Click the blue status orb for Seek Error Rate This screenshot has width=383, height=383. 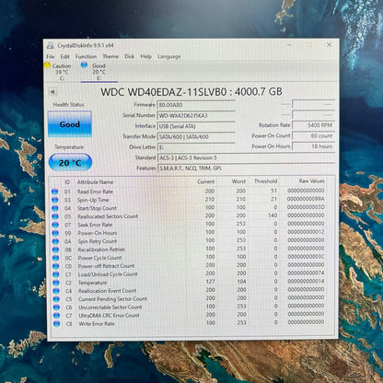pyautogui.click(x=55, y=225)
